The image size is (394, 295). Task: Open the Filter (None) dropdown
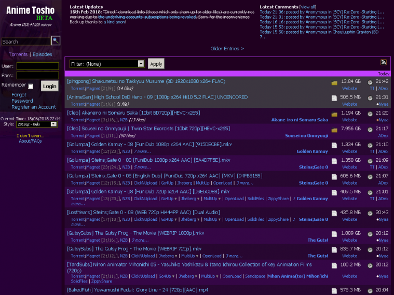tap(107, 64)
